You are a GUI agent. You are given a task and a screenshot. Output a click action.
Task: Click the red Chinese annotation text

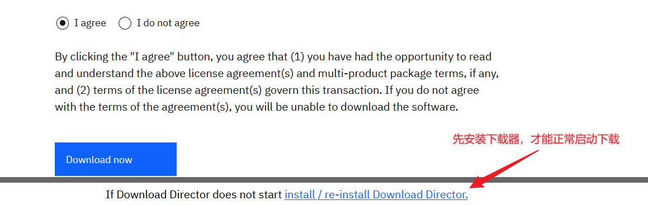pos(536,140)
